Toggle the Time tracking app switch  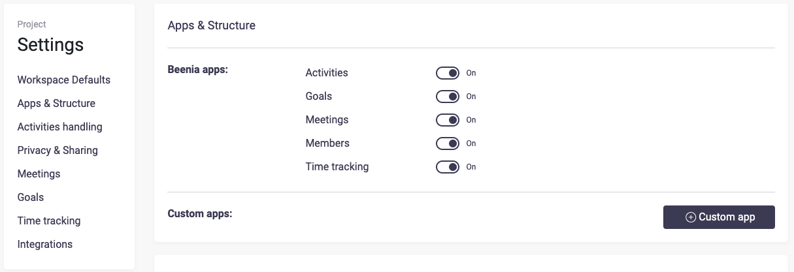pos(448,167)
